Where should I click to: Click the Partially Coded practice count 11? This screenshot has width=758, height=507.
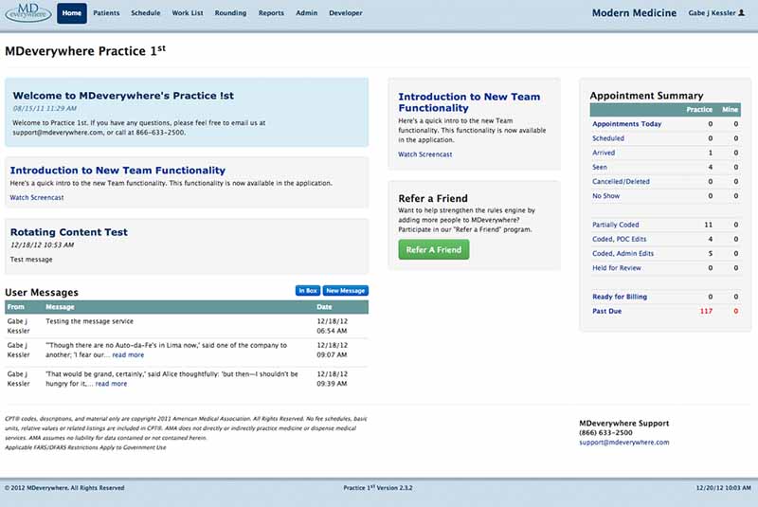click(x=708, y=225)
